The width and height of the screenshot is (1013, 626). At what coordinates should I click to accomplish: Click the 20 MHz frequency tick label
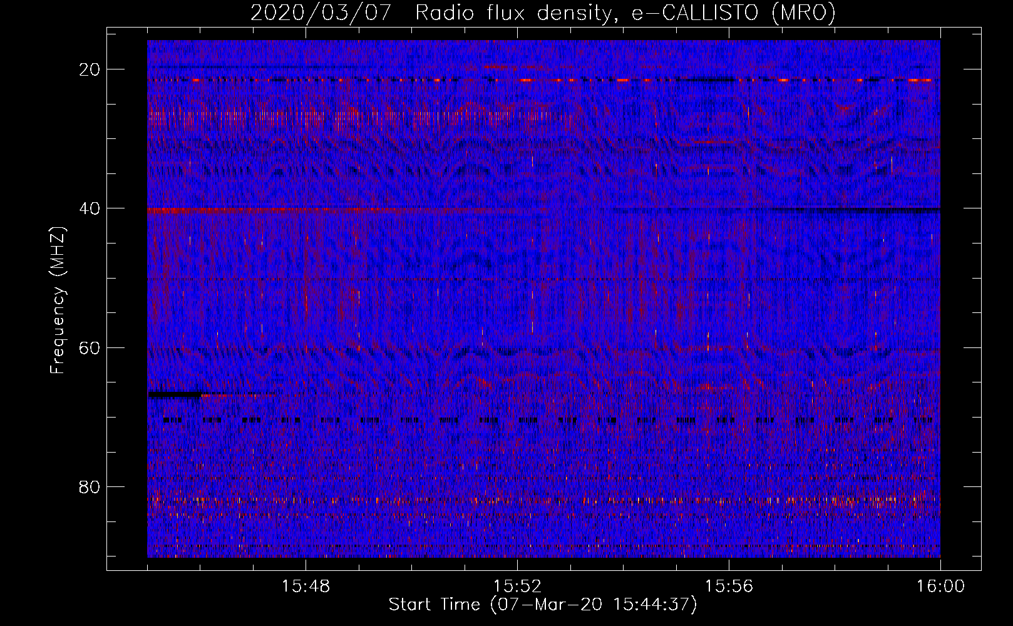pyautogui.click(x=90, y=69)
